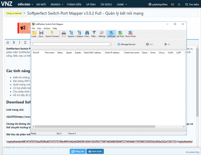Expand the BRANDS dropdown menu
This screenshot has height=155, width=201.
tap(57, 4)
